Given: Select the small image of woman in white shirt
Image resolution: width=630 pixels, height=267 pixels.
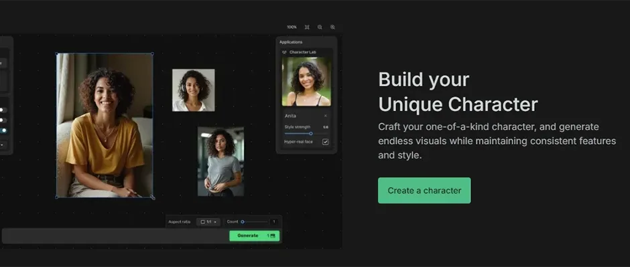Looking at the screenshot, I should tap(193, 90).
